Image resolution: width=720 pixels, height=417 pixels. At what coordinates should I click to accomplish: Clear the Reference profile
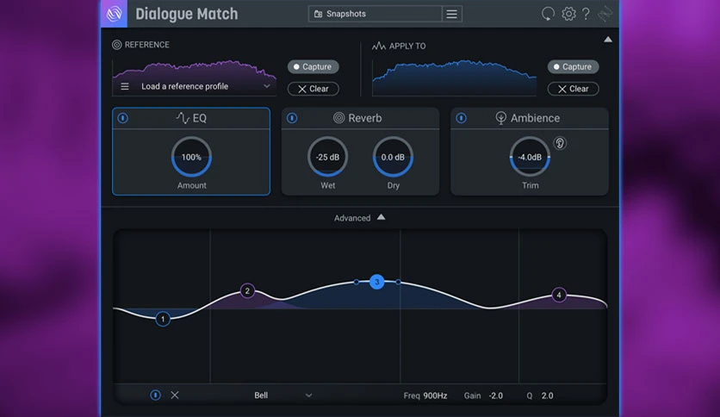[313, 89]
